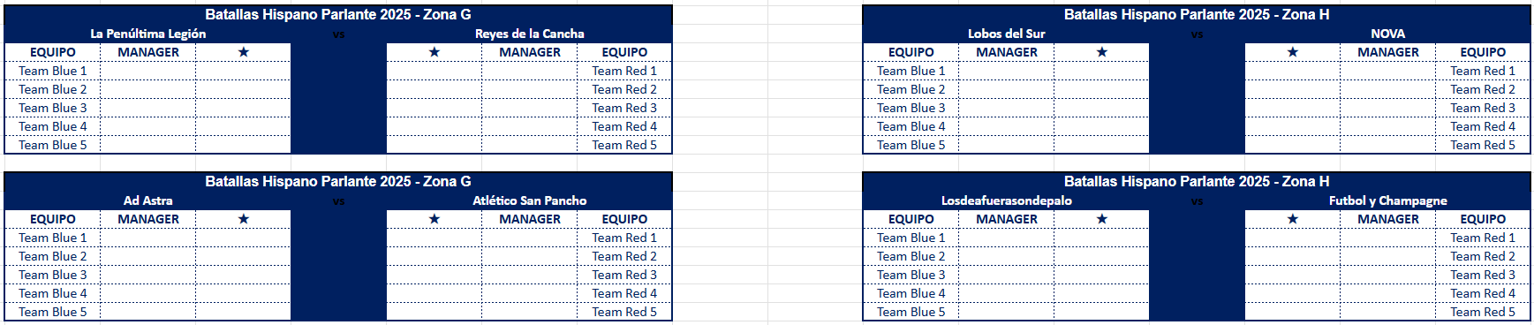Click the star header under Ad Astra

243,219
